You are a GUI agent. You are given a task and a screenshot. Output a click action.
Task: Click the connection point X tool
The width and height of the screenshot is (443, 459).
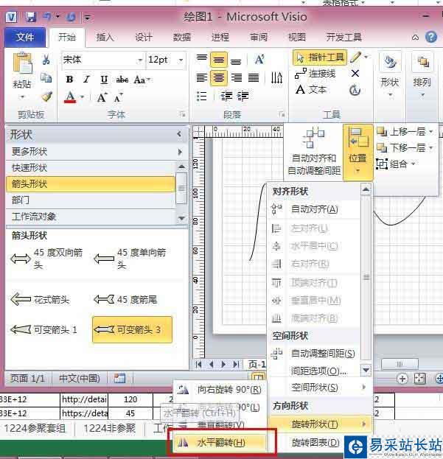click(355, 73)
